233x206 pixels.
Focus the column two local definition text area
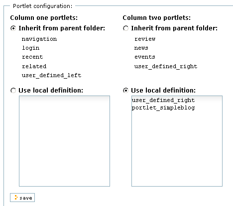[177, 141]
